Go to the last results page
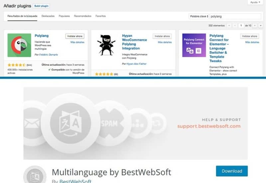The width and height of the screenshot is (266, 183). [x=261, y=26]
